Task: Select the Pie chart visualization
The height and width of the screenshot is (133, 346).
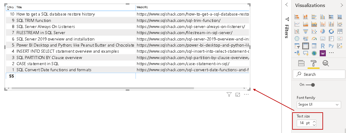Action: (322, 31)
